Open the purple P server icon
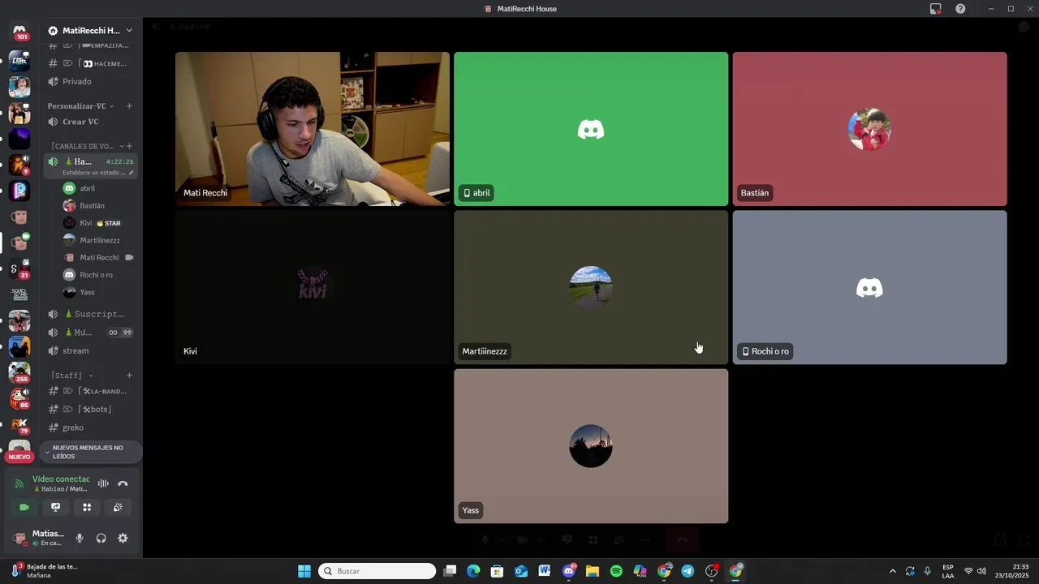Image resolution: width=1039 pixels, height=584 pixels. (19, 191)
